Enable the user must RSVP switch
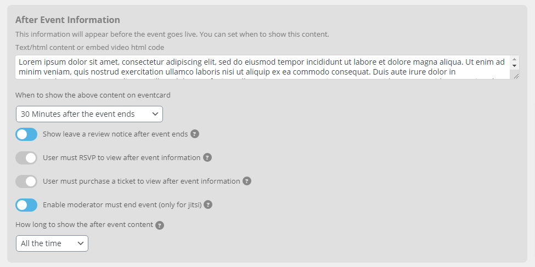535x267 pixels. point(26,158)
